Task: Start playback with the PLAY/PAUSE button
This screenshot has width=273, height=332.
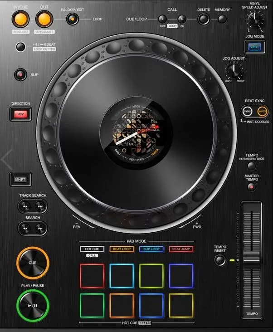Action: [x=33, y=306]
